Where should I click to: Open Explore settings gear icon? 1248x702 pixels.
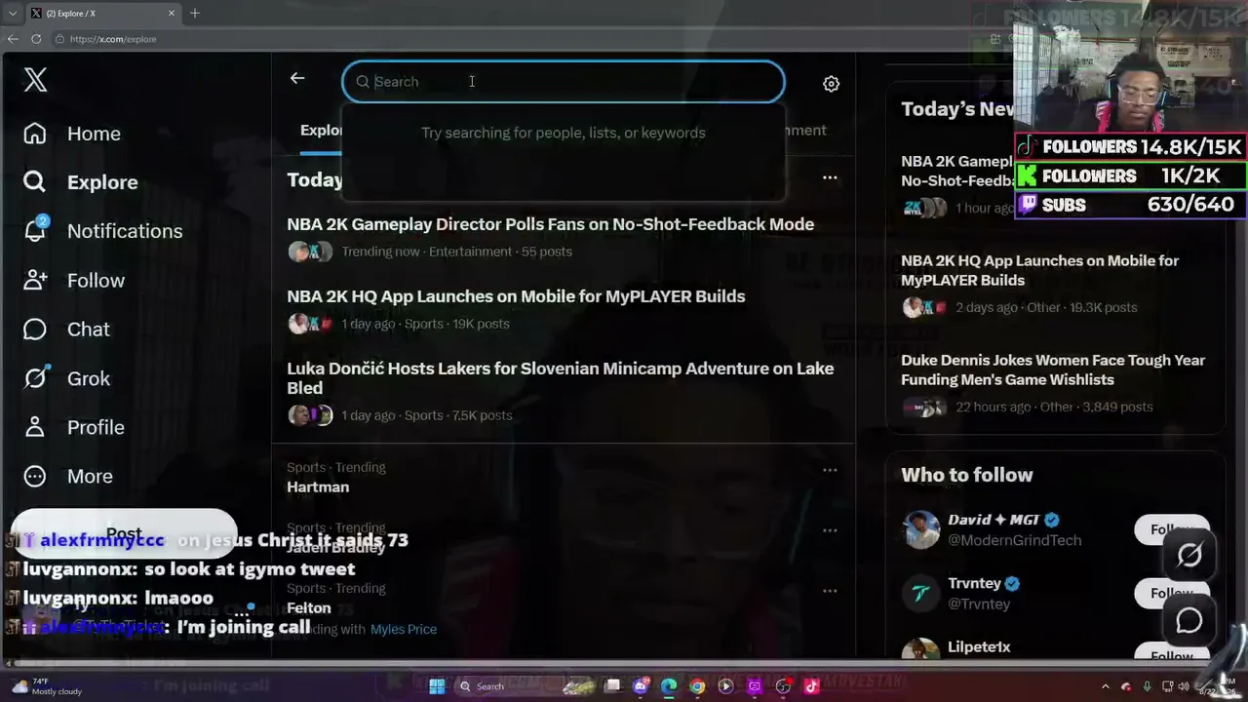coord(831,84)
